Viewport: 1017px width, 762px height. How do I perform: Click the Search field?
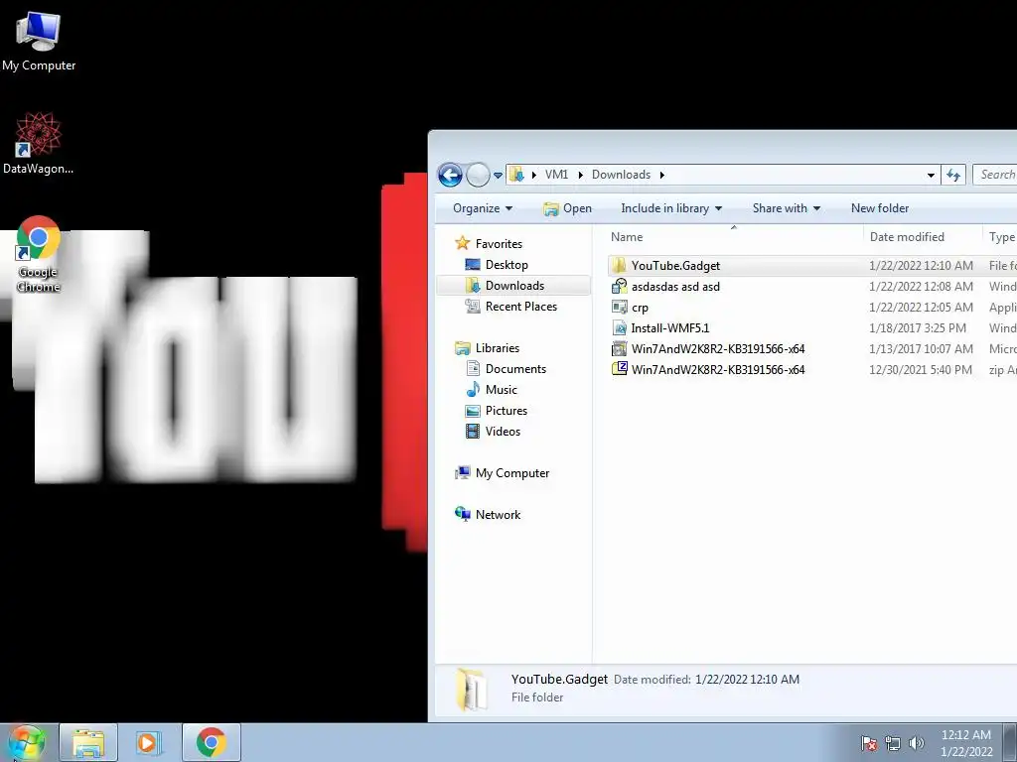coord(995,175)
